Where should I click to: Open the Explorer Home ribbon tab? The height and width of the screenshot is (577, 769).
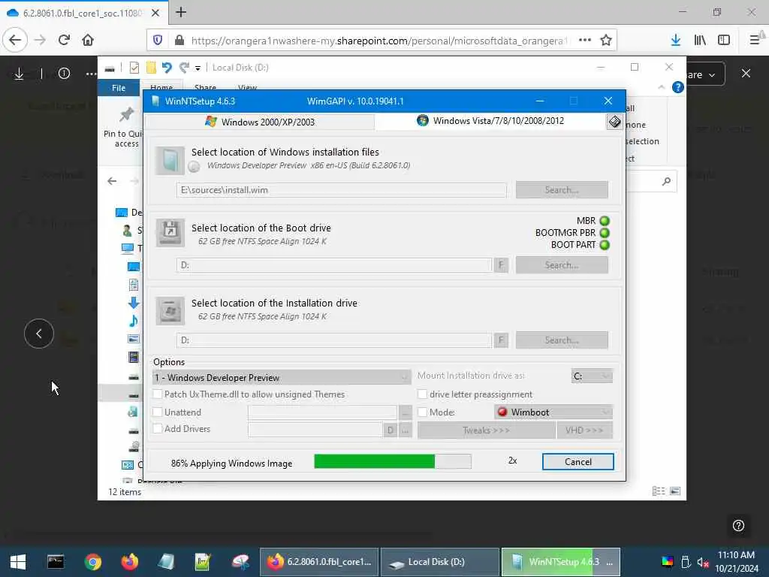pos(161,87)
